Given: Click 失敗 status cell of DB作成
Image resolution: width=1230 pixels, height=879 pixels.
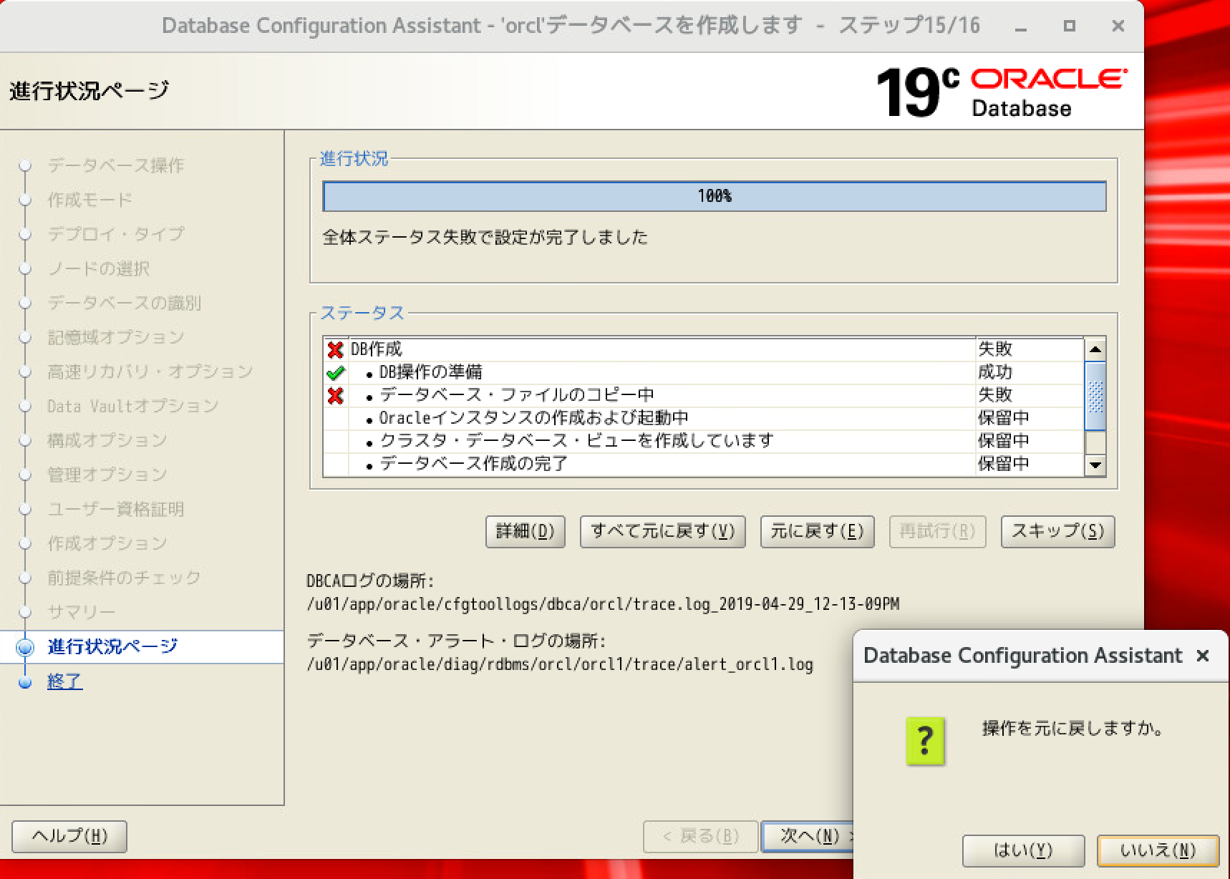Looking at the screenshot, I should coord(995,349).
